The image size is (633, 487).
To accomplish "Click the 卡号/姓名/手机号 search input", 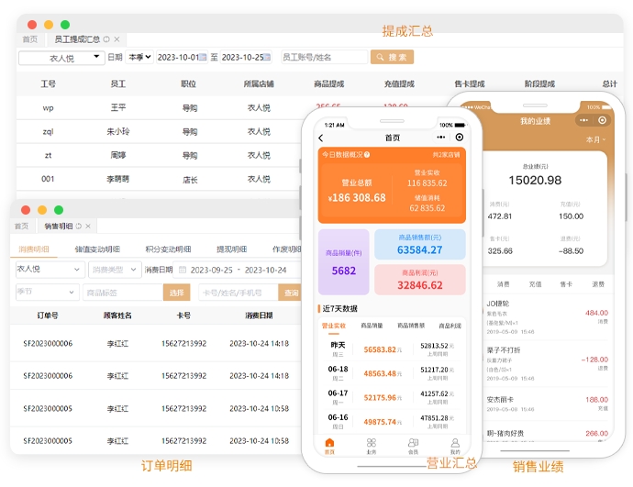I will tap(239, 293).
